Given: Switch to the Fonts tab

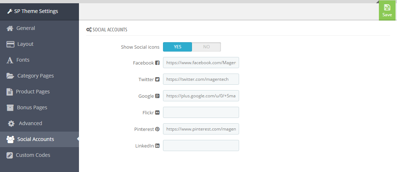Looking at the screenshot, I should pos(39,60).
